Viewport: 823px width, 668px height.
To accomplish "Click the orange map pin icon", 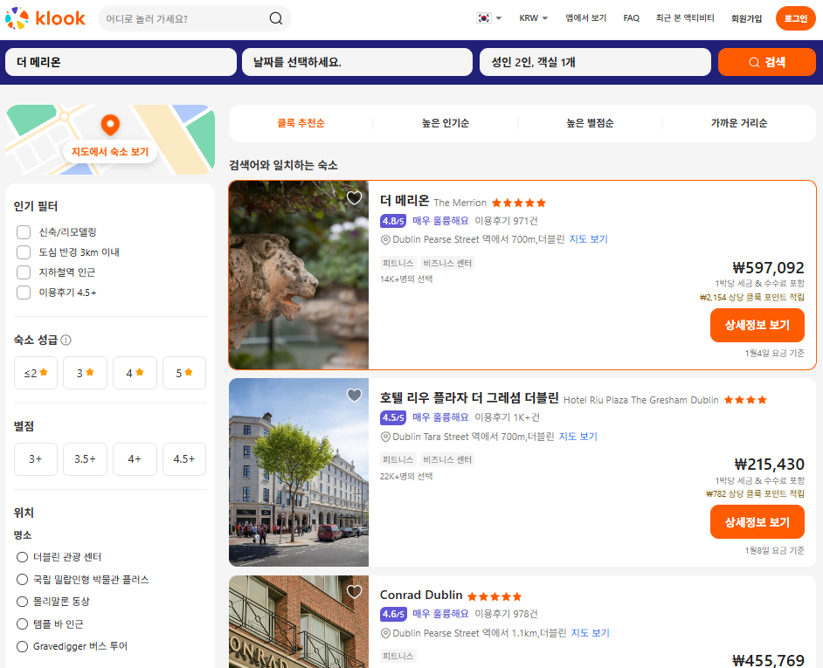I will point(110,125).
